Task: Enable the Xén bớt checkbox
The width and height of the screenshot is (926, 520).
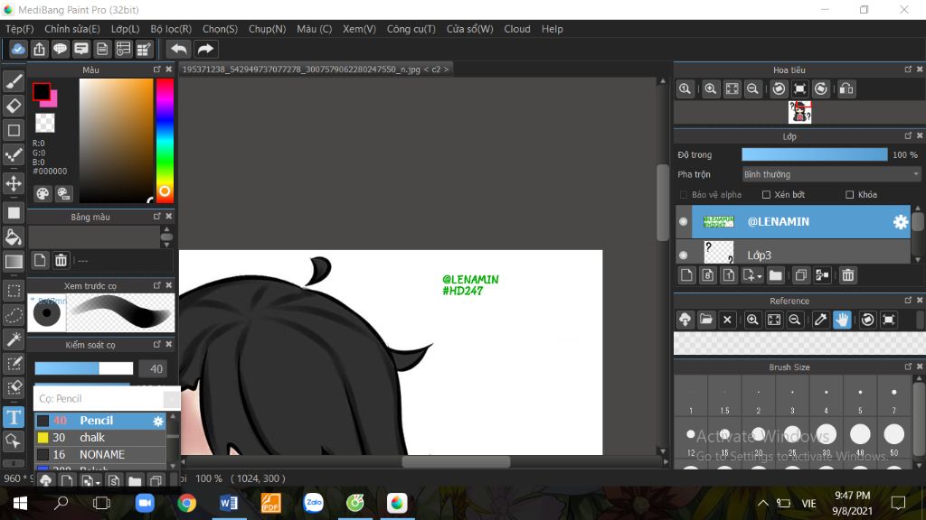Action: coord(766,195)
